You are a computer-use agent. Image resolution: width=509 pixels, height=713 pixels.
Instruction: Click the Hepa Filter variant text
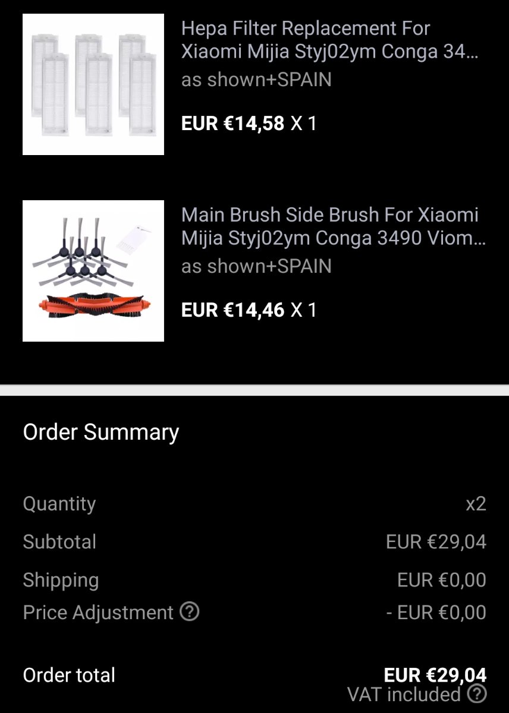click(256, 80)
